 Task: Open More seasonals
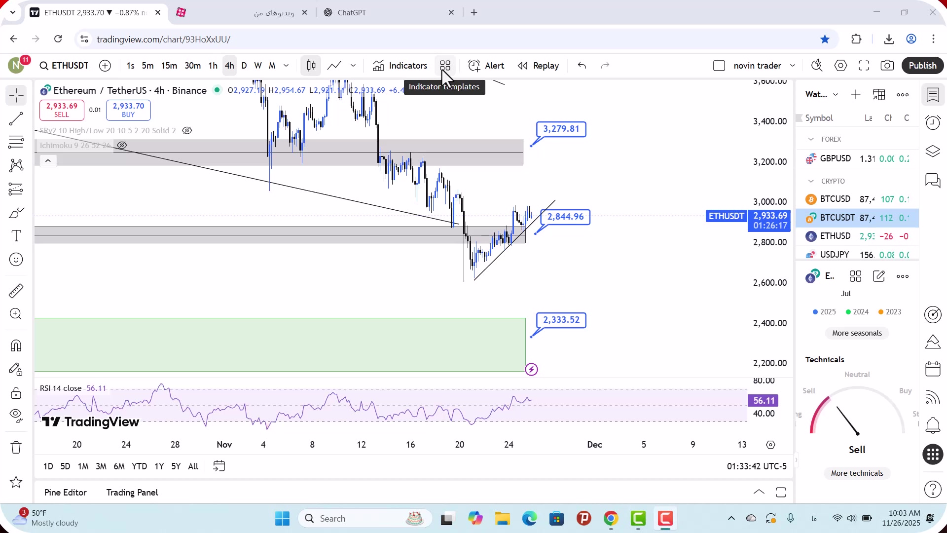[x=857, y=333]
